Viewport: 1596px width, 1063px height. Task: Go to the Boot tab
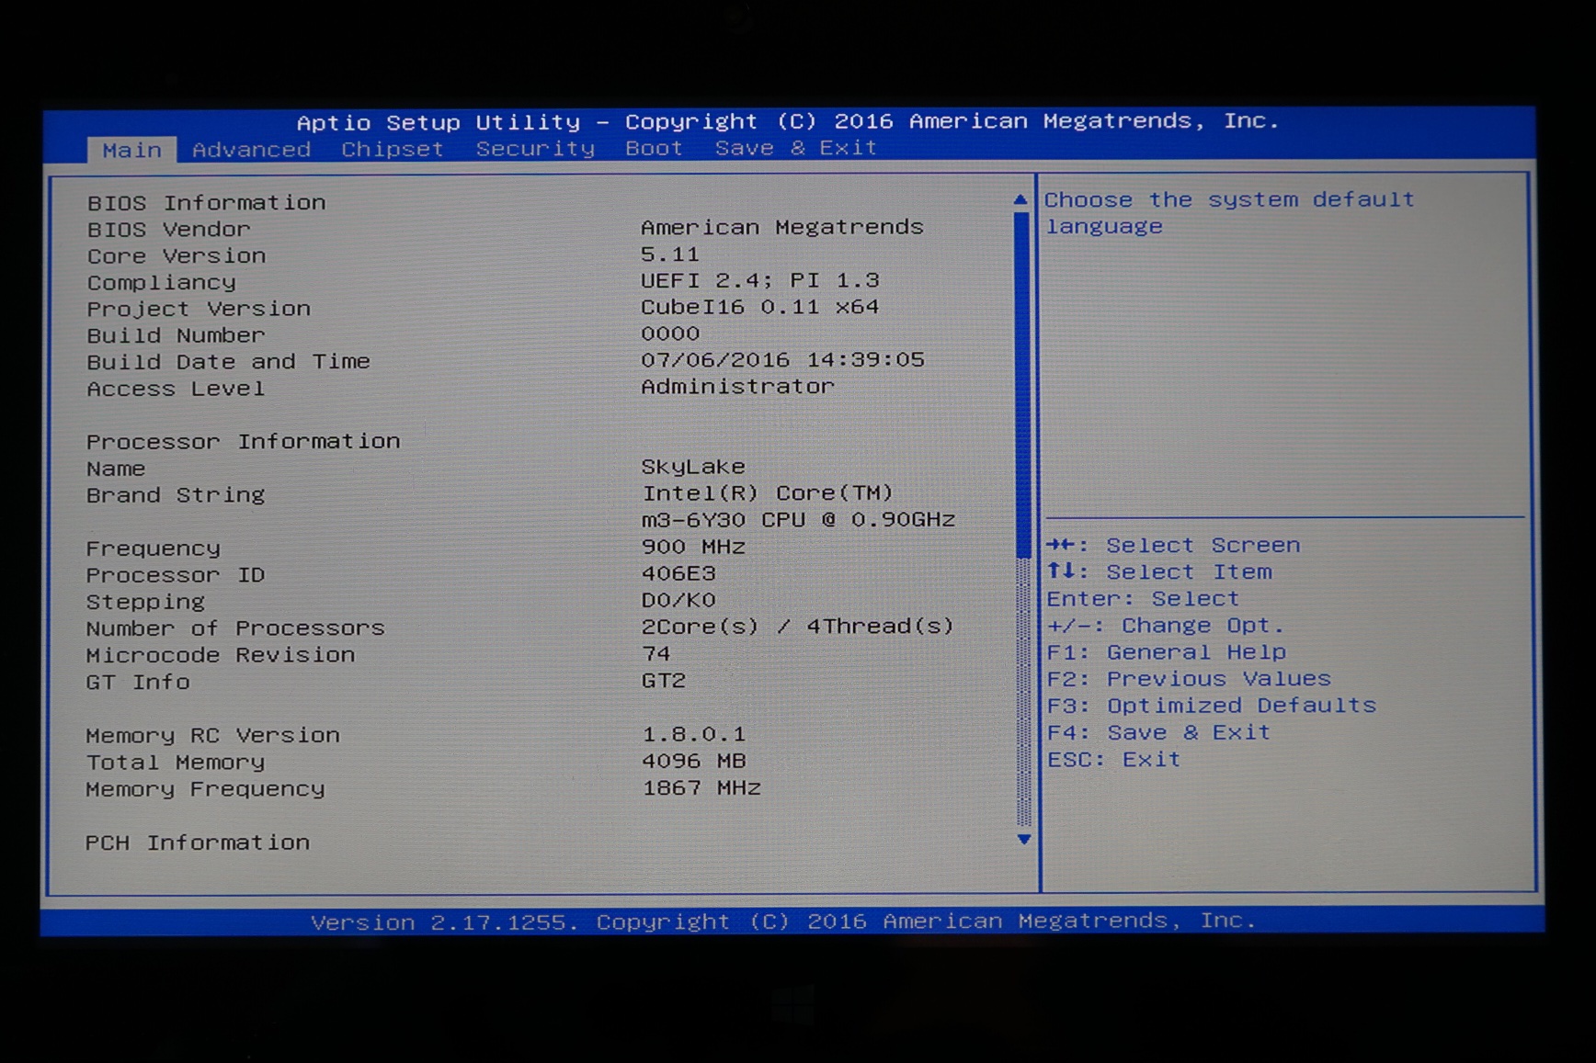654,148
